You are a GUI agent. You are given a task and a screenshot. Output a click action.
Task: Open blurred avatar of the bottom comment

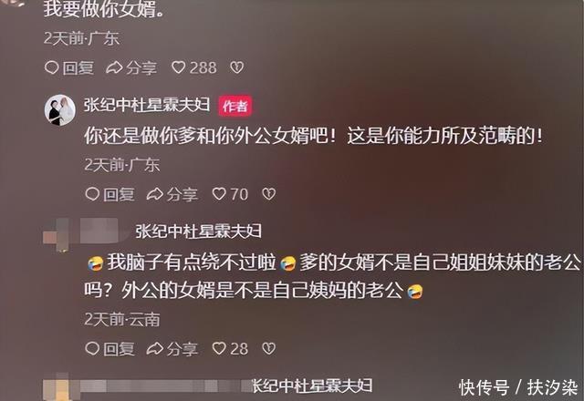57,389
